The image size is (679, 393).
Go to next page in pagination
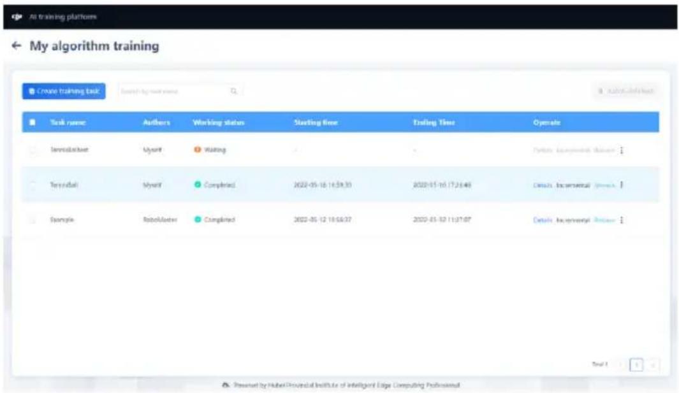653,365
